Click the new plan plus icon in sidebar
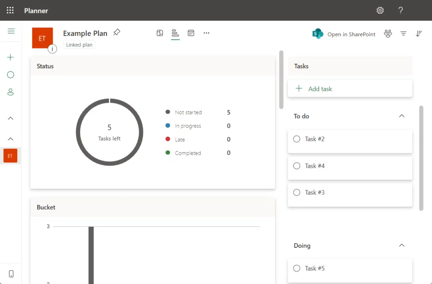The height and width of the screenshot is (284, 432). [11, 57]
